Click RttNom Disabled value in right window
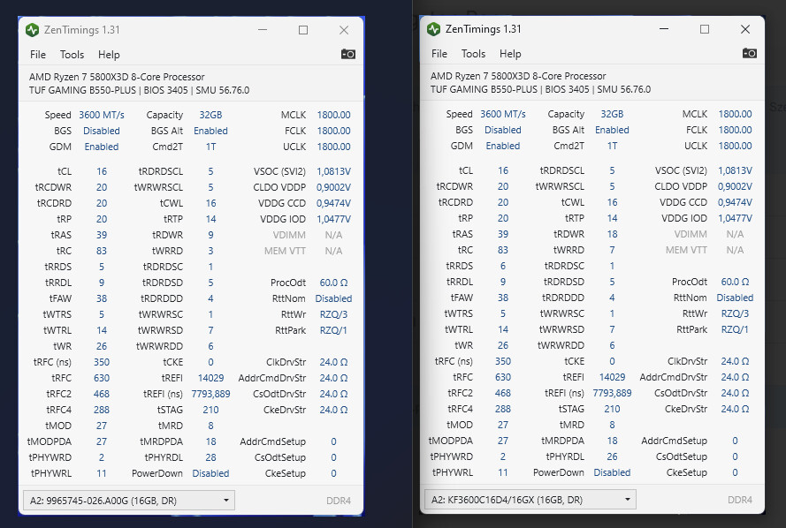This screenshot has height=528, width=786. pyautogui.click(x=735, y=298)
